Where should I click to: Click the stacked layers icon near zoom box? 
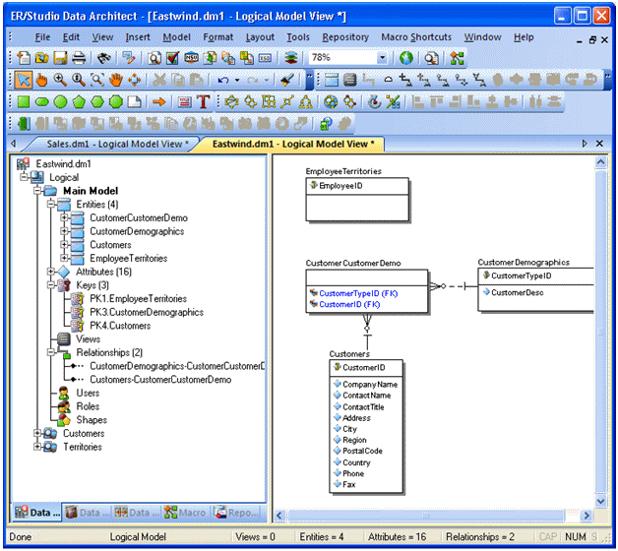pyautogui.click(x=291, y=58)
